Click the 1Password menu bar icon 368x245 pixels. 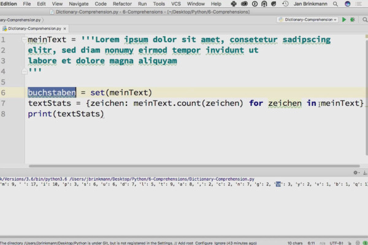[255, 4]
